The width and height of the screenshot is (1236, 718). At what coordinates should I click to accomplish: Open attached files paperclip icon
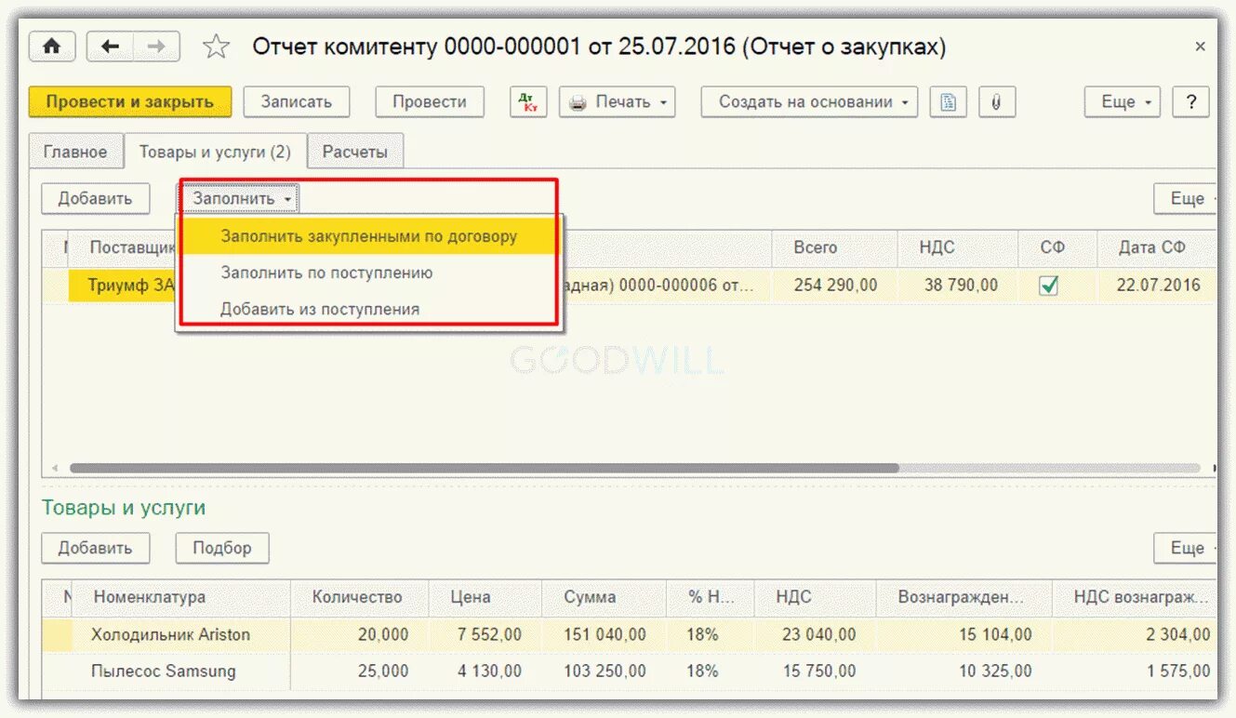click(x=996, y=102)
